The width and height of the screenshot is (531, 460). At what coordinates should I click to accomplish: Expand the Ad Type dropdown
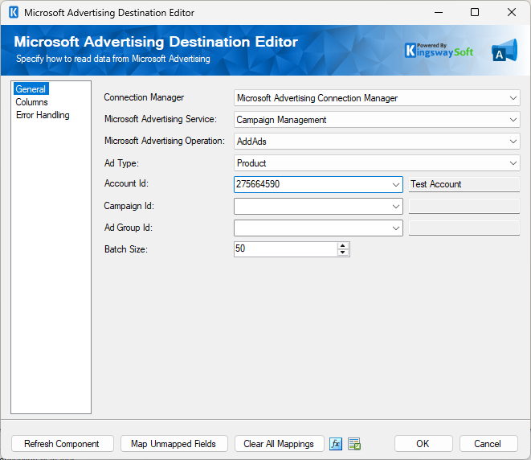pos(513,163)
